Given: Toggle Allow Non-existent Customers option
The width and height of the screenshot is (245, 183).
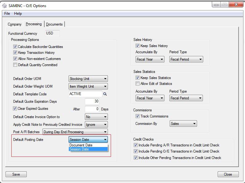Looking at the screenshot, I should (15, 59).
